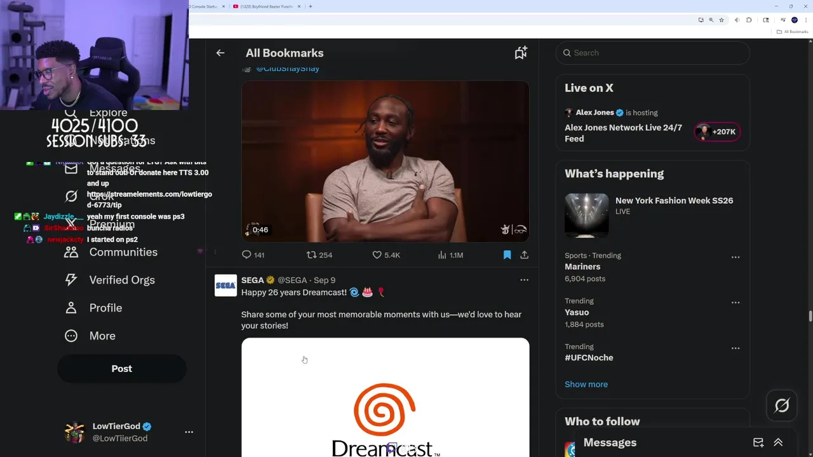Open a new browser tab
The image size is (813, 457).
click(x=311, y=6)
